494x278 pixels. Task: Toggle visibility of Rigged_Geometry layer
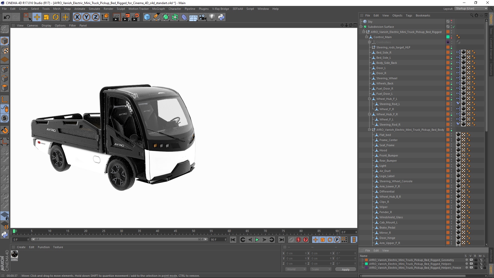coord(471,260)
